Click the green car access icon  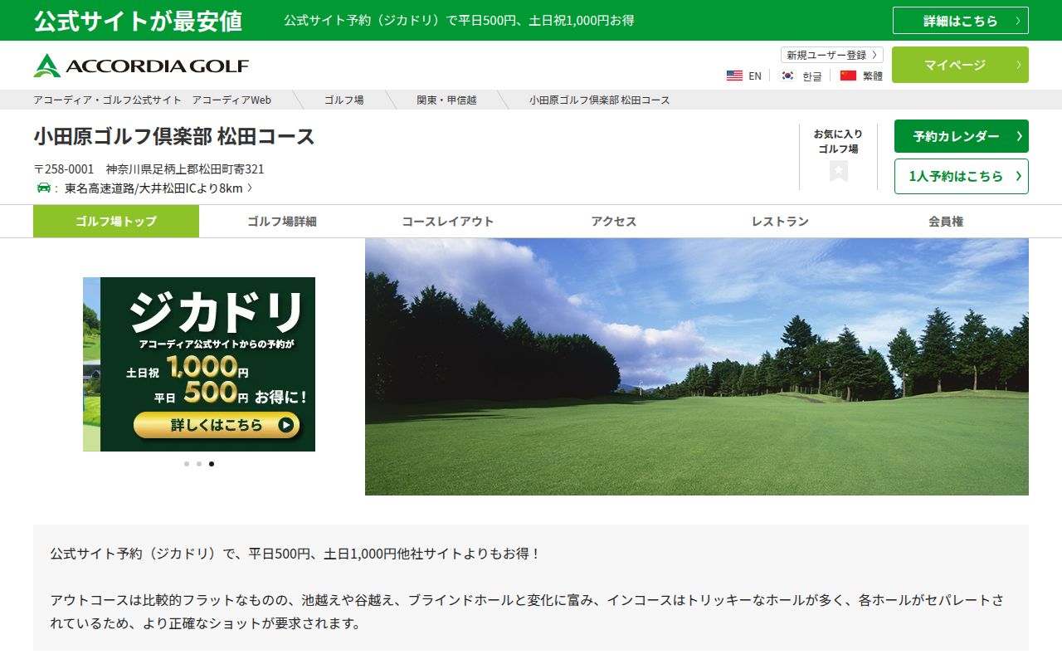point(44,188)
